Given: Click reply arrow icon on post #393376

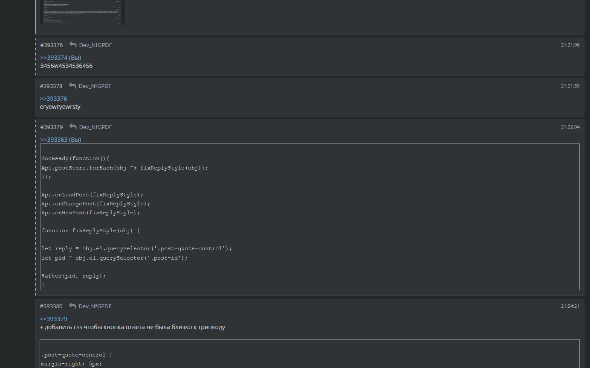Looking at the screenshot, I should tap(73, 45).
